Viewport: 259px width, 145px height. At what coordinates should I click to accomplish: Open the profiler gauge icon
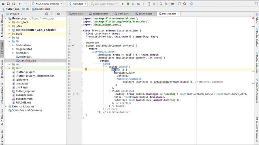coord(138,4)
